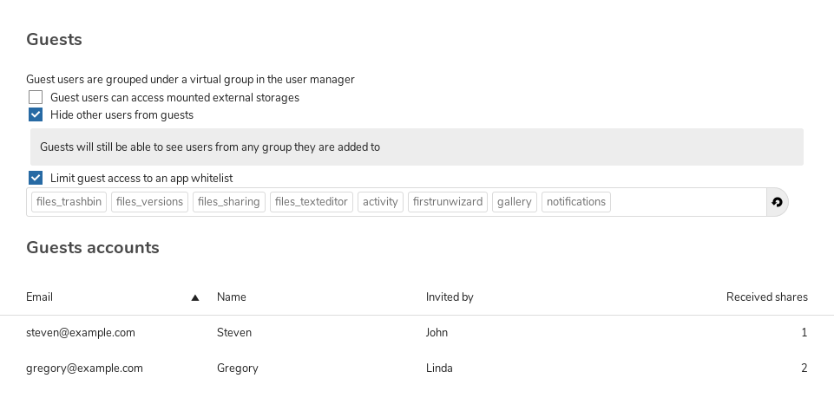Uncheck Hide other users from guests
Viewport: 834px width, 411px height.
36,114
